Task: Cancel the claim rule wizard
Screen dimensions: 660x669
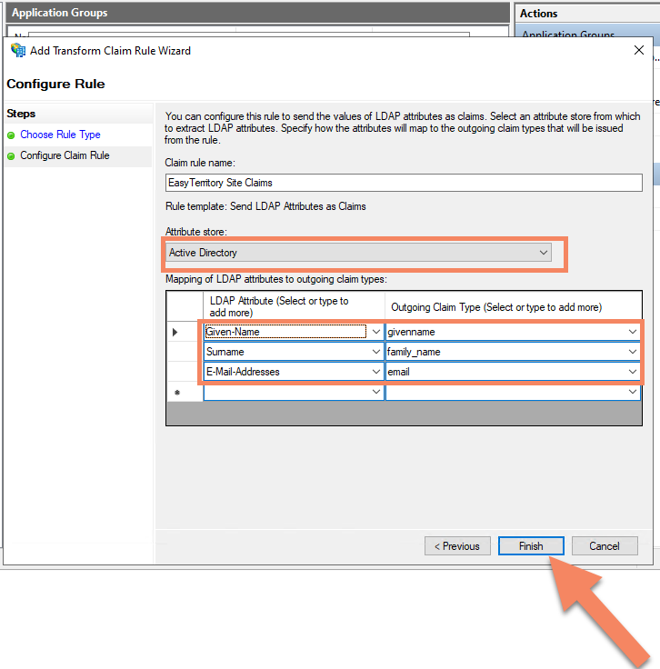Action: click(x=605, y=545)
